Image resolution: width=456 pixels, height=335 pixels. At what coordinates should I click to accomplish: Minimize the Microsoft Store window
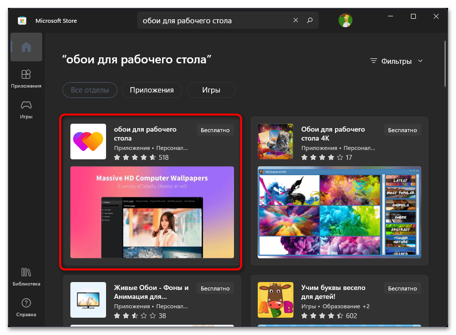point(391,16)
